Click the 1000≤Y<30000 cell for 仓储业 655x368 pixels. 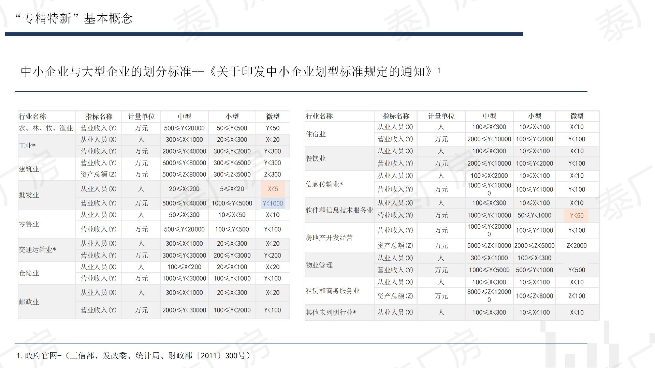click(184, 278)
